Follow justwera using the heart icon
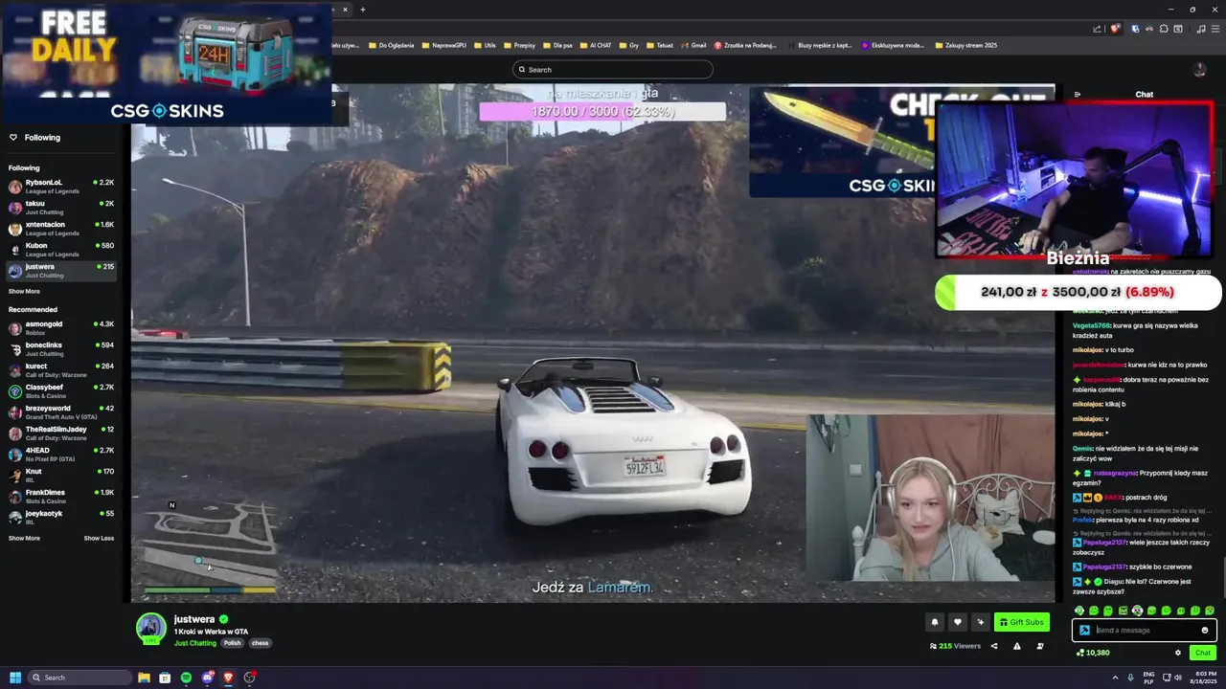 pos(957,622)
